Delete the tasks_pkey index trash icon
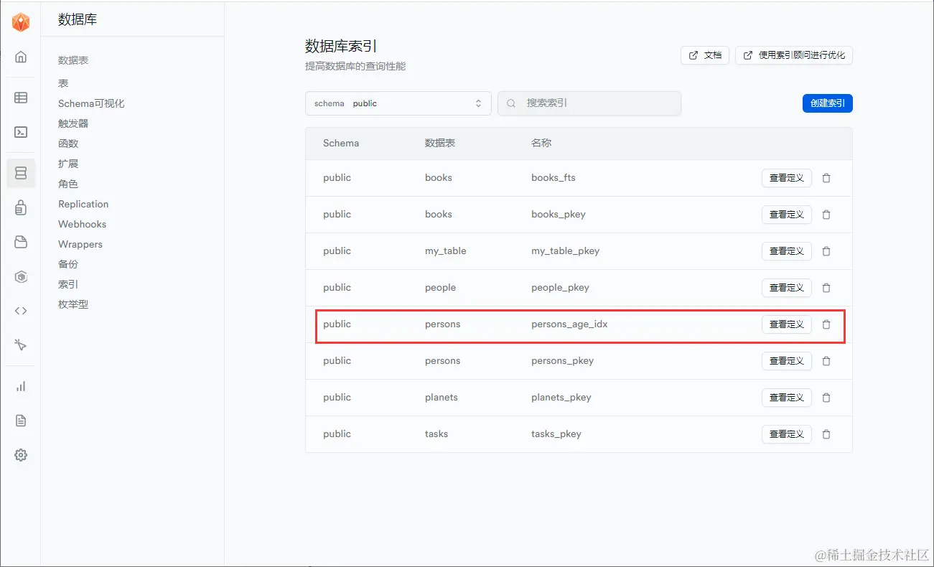 point(826,434)
